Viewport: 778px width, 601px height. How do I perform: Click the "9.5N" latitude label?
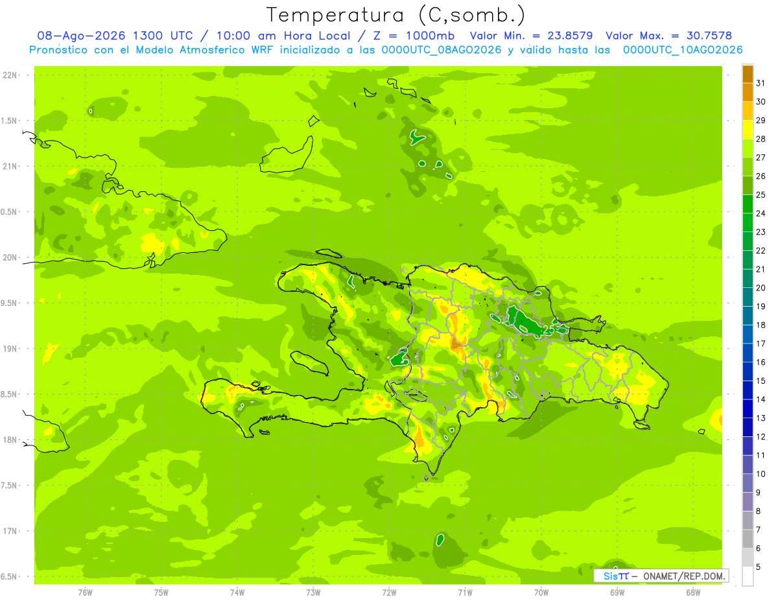10,303
